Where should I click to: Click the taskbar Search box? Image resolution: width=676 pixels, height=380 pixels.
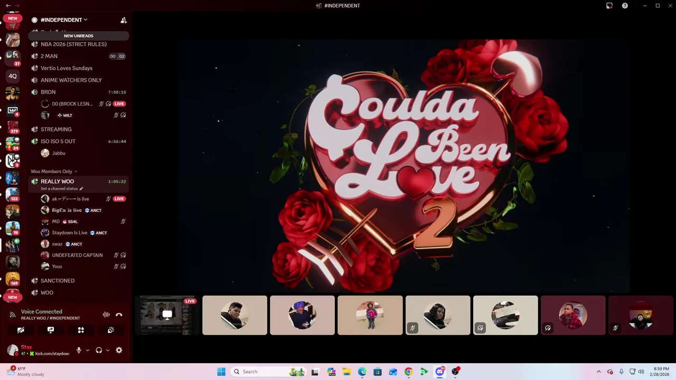tap(269, 372)
